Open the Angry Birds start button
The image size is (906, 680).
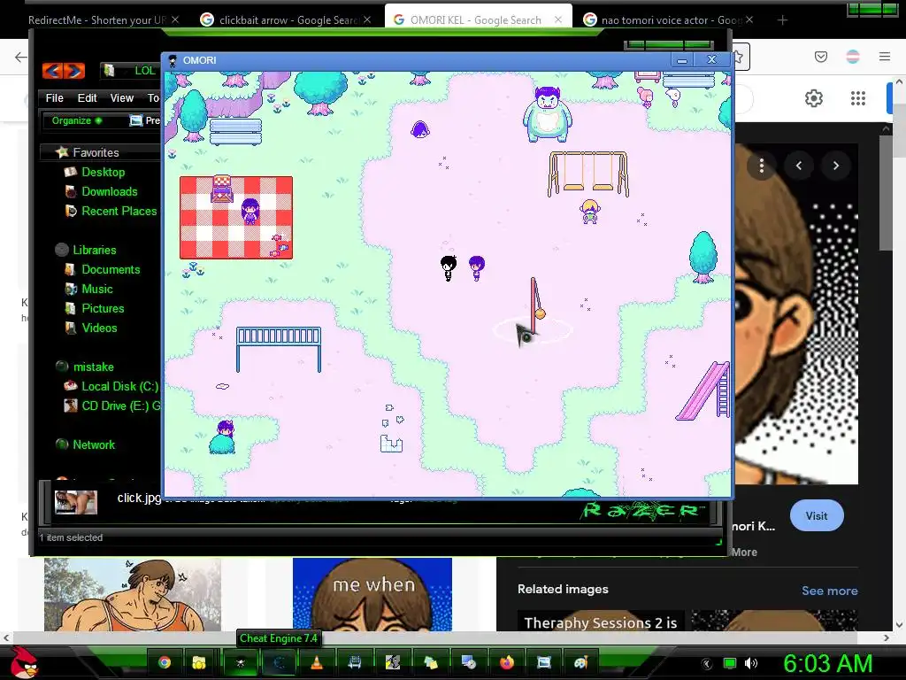click(23, 662)
